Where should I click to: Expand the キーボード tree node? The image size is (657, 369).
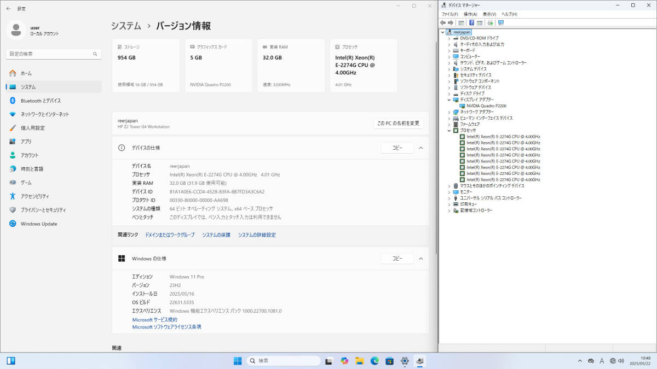click(449, 50)
